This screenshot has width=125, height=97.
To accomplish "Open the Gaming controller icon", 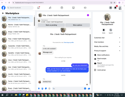I will tap(85, 8).
